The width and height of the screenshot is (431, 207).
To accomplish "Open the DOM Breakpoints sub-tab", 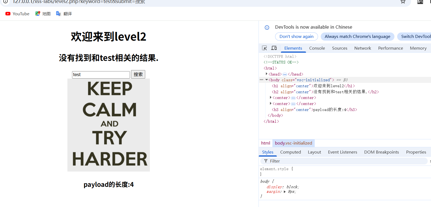I will (x=381, y=152).
